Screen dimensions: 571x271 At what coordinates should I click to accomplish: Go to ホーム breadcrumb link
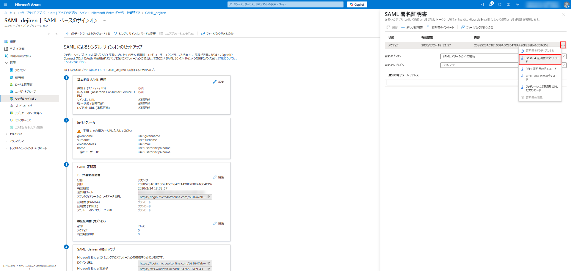tap(8, 13)
